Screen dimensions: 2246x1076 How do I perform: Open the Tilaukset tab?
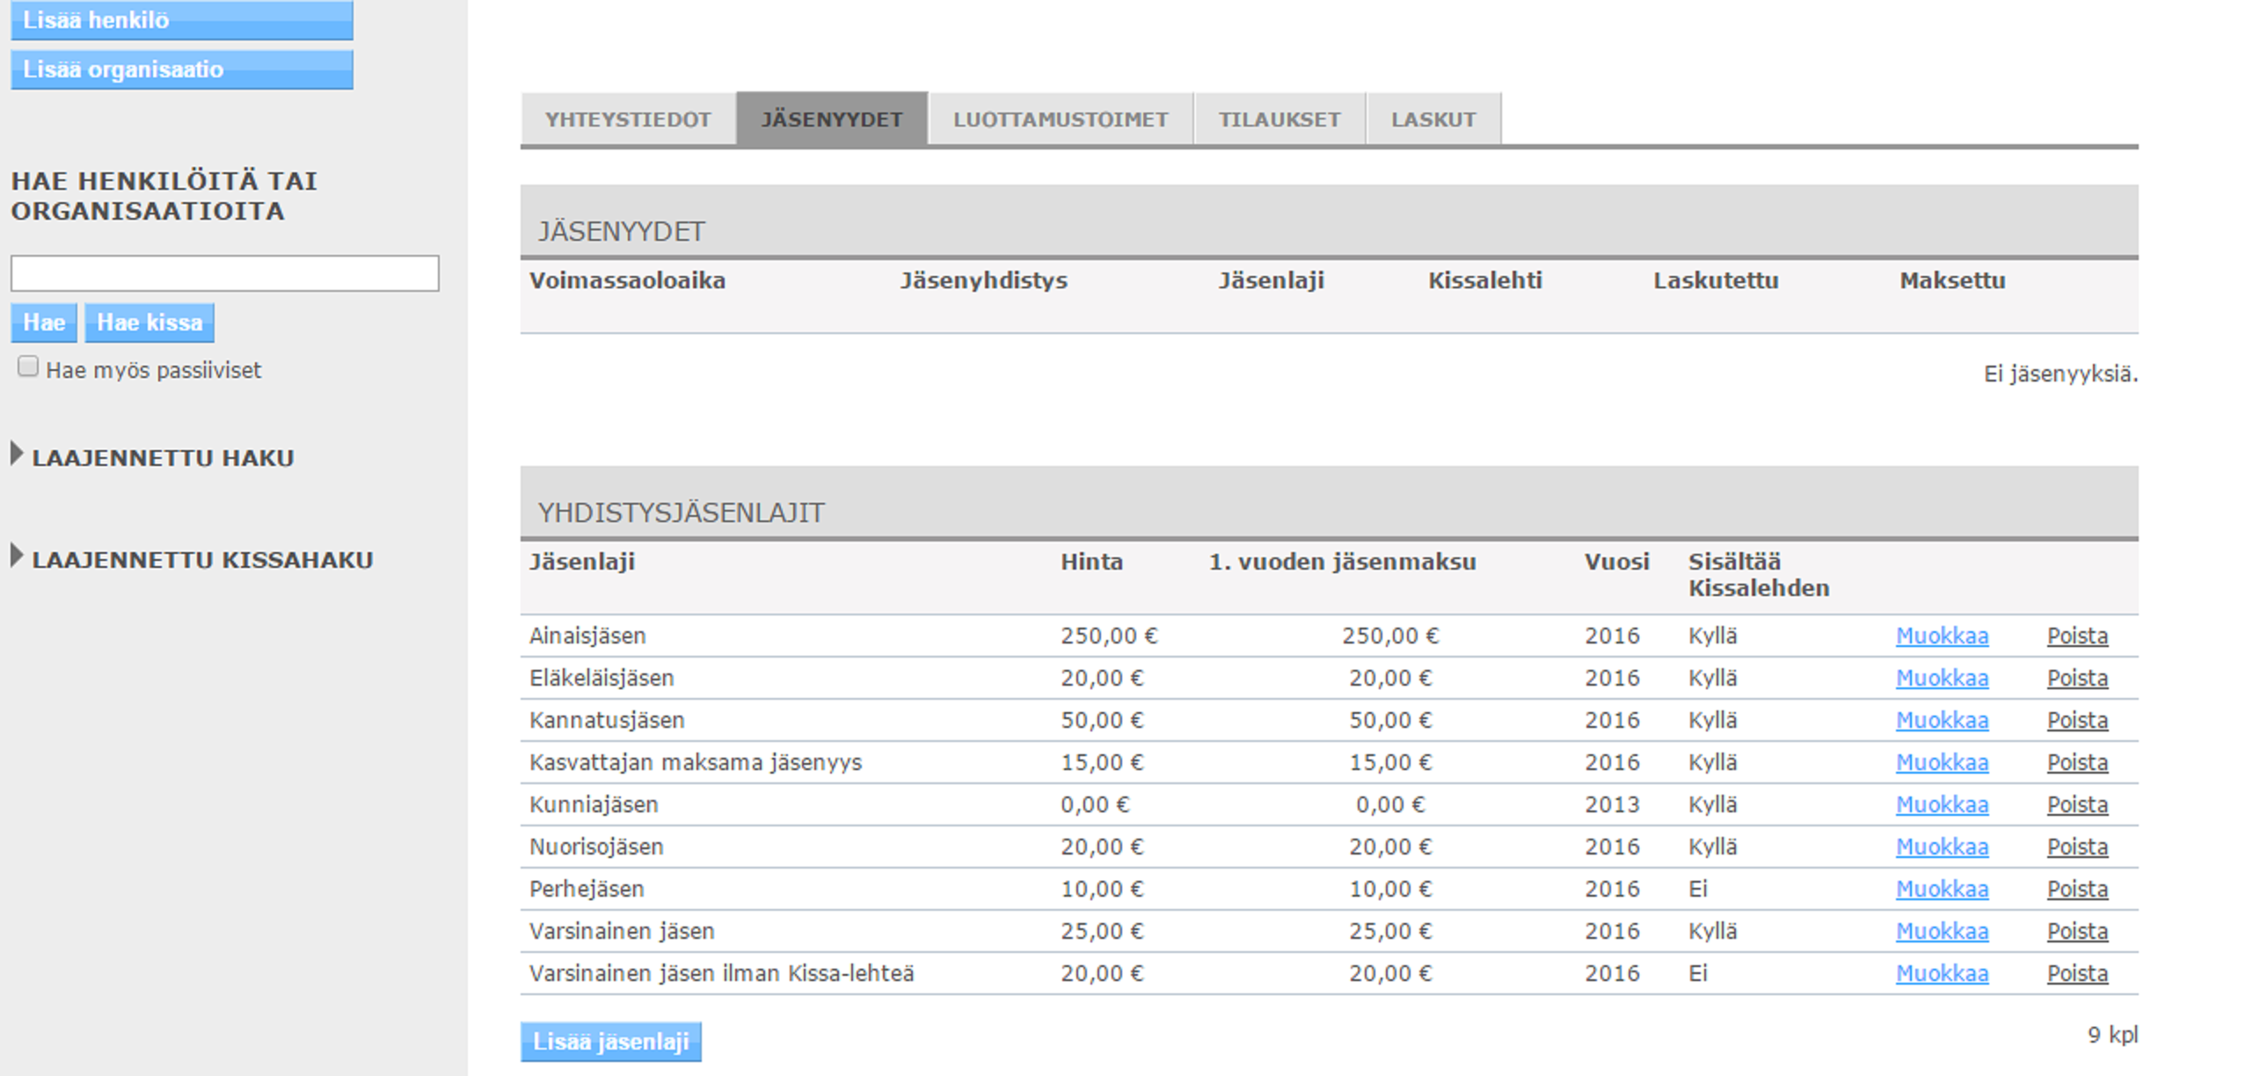pyautogui.click(x=1280, y=120)
